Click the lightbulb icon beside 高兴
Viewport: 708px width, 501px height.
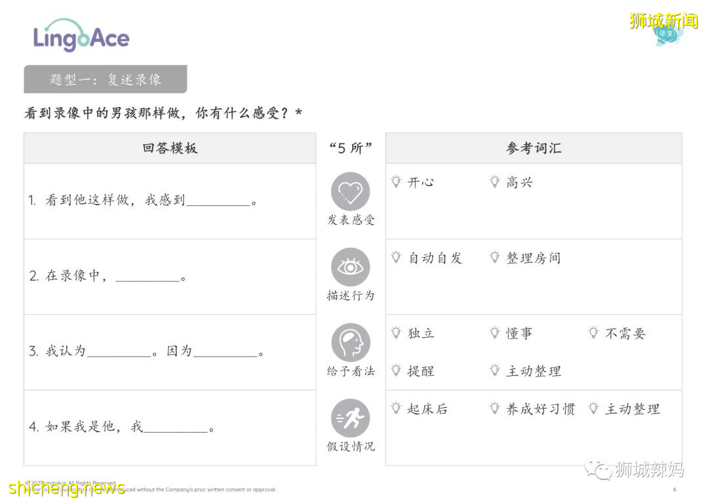coord(494,182)
